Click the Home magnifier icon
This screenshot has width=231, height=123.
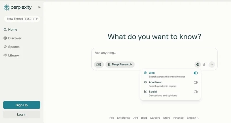pos(5,30)
